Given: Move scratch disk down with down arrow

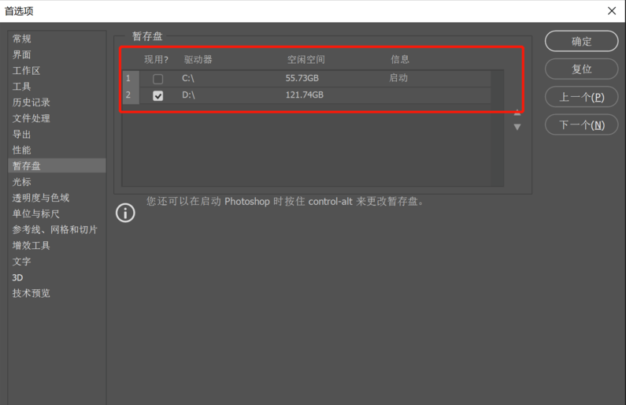Looking at the screenshot, I should point(517,127).
